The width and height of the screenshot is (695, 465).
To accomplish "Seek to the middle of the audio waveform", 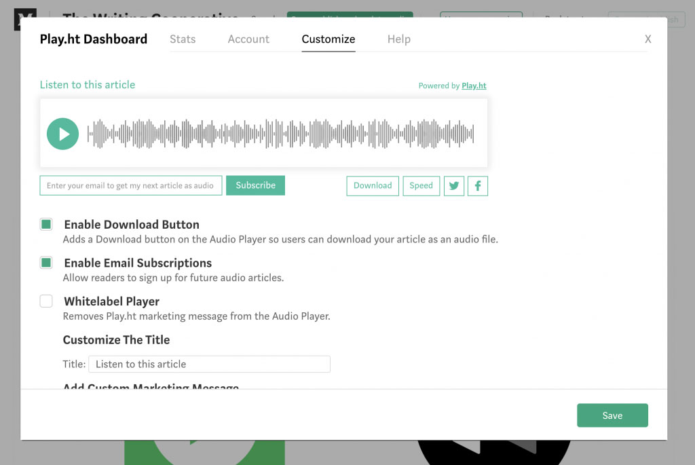I will pyautogui.click(x=281, y=134).
